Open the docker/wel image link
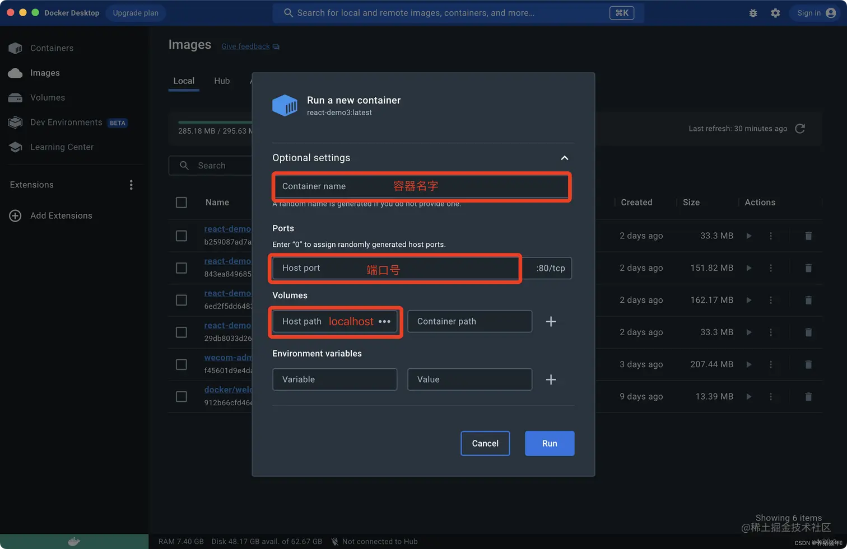The width and height of the screenshot is (847, 549). (x=228, y=390)
